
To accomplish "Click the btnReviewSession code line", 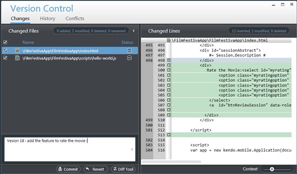I will point(250,105).
